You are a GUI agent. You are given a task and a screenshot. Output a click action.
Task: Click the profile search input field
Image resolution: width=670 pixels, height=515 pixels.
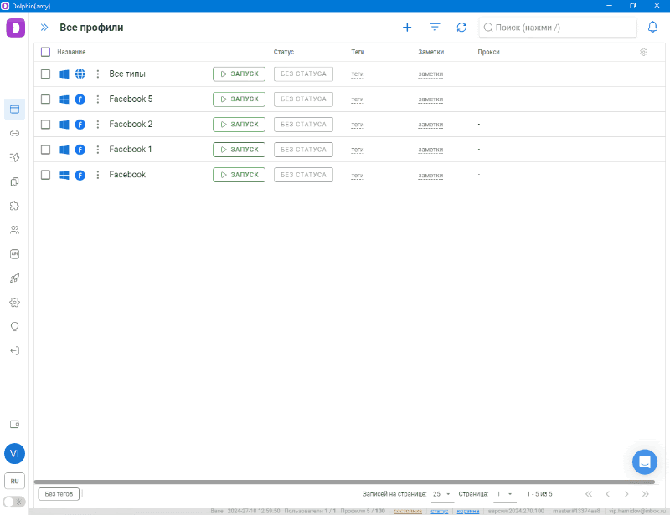point(561,28)
